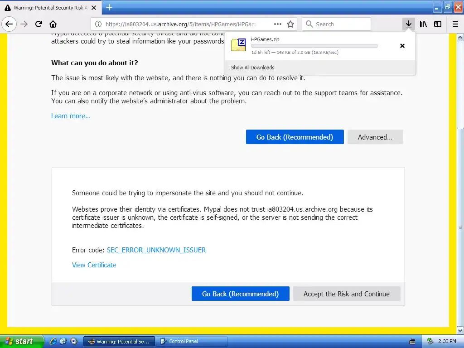This screenshot has width=464, height=348.
Task: Click Go Back (Recommended) in advanced panel
Action: click(x=240, y=294)
